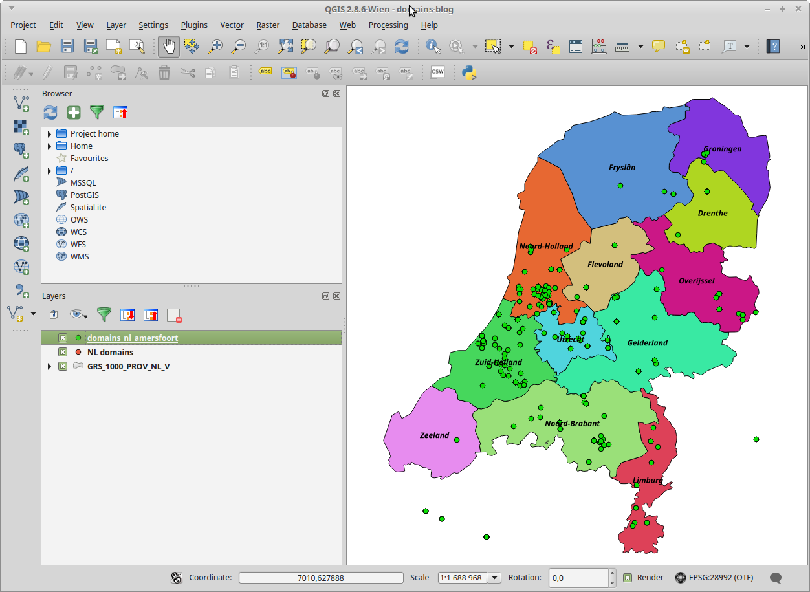Activate the Identify Features tool
Screen dimensions: 810x592
pos(433,47)
